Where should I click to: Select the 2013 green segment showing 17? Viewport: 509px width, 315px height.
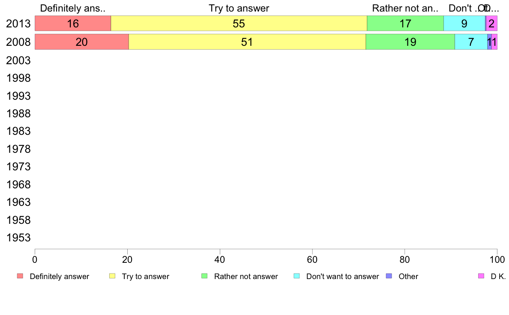[x=405, y=24]
